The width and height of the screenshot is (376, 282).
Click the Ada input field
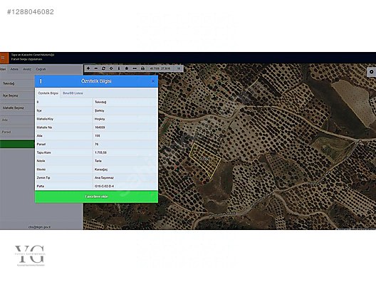click(17, 120)
